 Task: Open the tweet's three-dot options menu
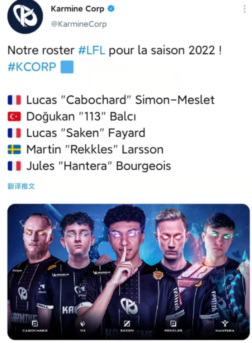point(244,9)
